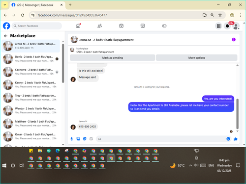Screen dimensions: 246x184
Task: Click the 615-606-2403 message bubble
Action: pyautogui.click(x=88, y=127)
